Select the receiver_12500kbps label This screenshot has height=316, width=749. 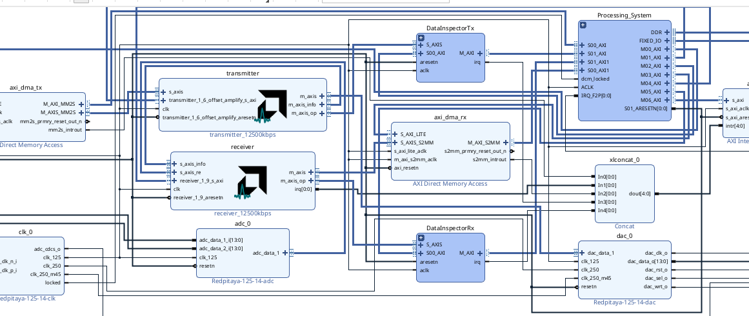(x=243, y=213)
